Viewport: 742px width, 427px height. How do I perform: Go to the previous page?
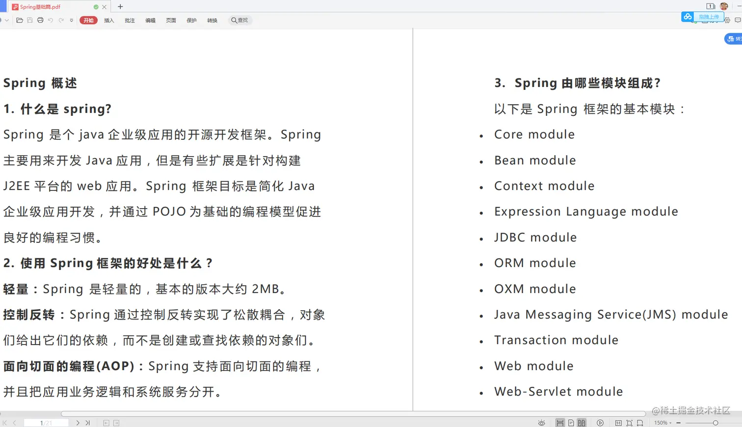(15, 423)
